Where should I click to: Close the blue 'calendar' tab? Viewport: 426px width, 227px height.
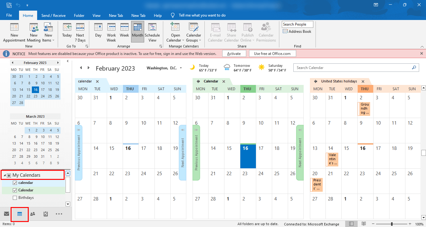pos(97,81)
